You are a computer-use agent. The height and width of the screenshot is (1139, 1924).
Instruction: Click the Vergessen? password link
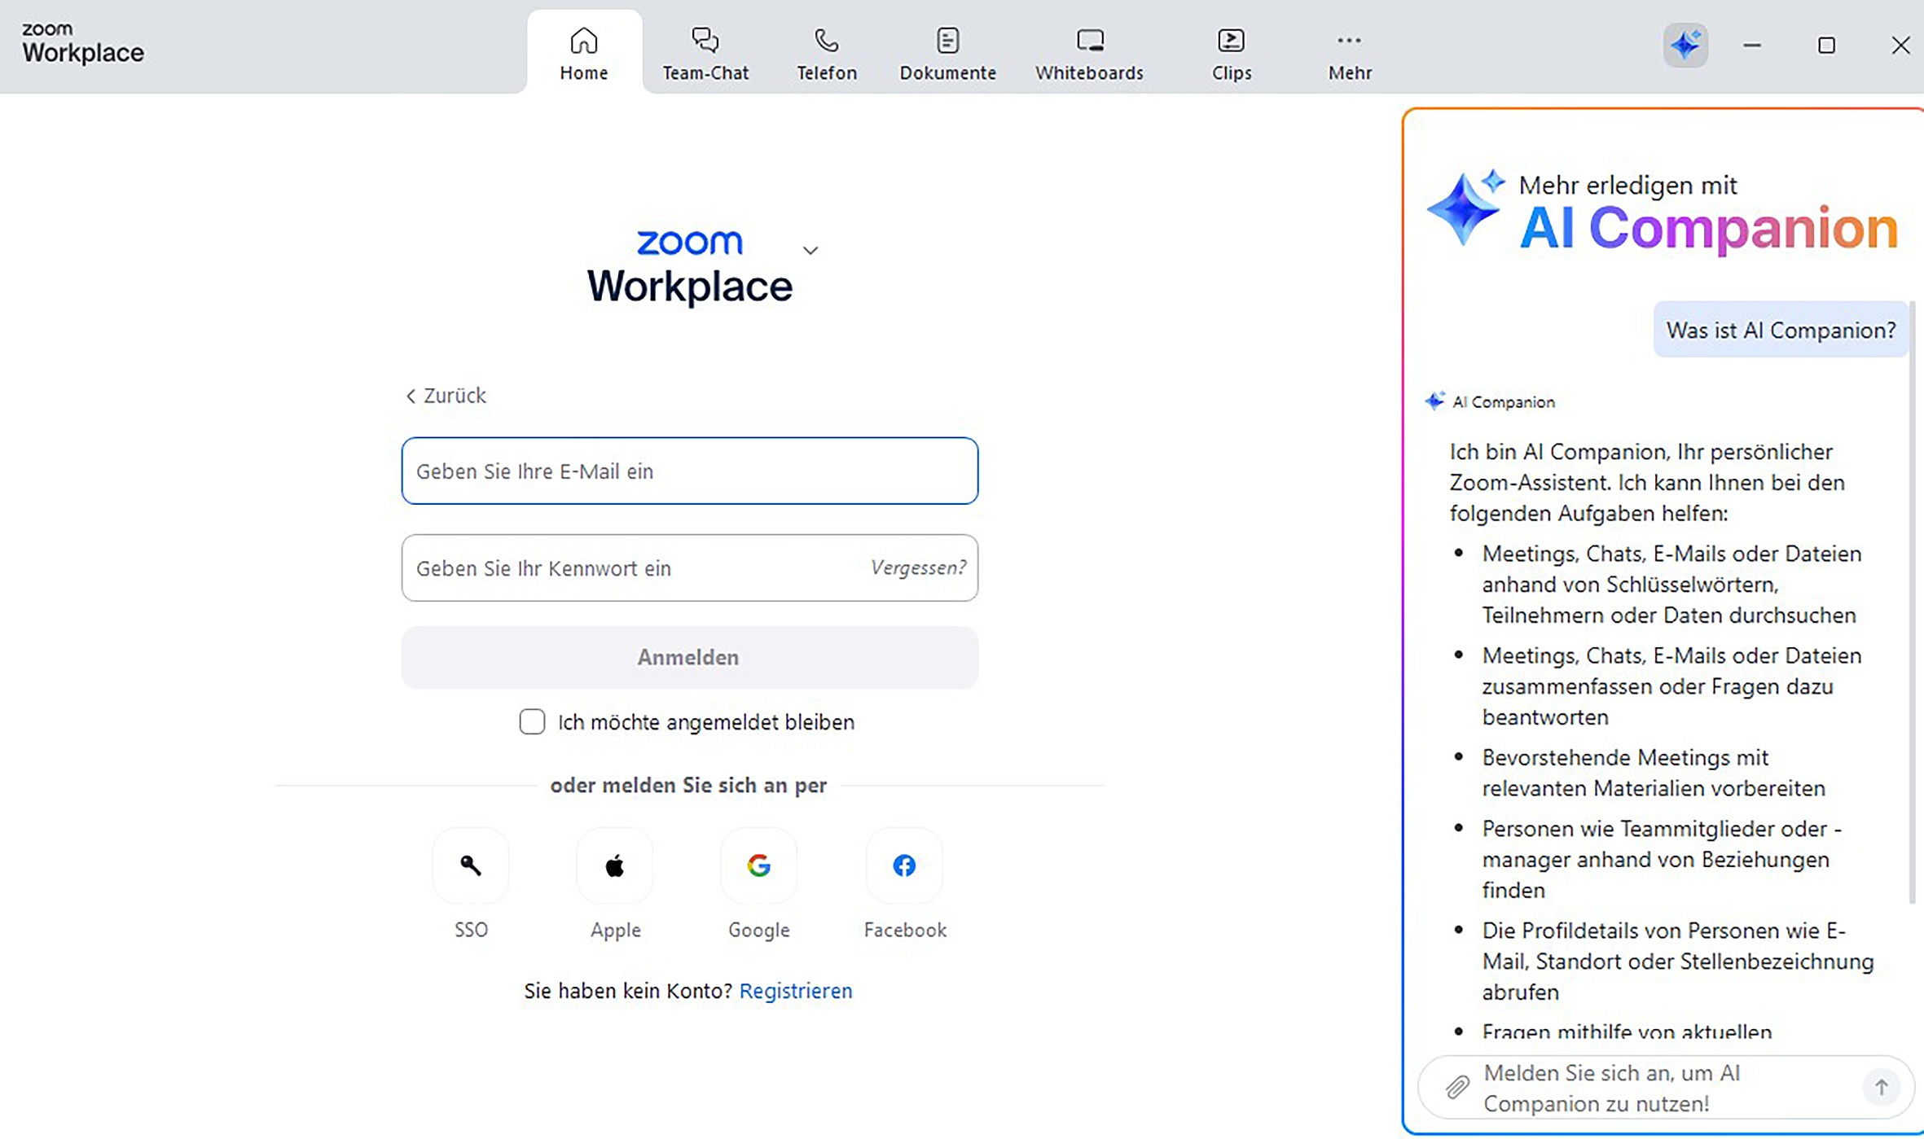click(x=918, y=567)
